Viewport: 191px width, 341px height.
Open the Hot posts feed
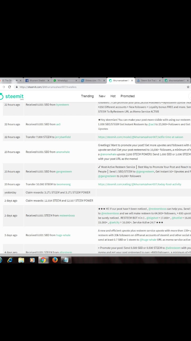pyautogui.click(x=113, y=96)
